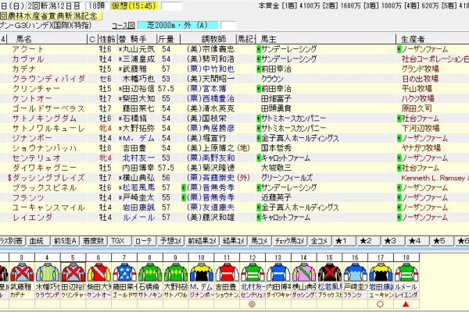Viewport: 469px width, 312px height.
Task: Click trainer name 友道康夫 in the table
Action: coord(218,207)
